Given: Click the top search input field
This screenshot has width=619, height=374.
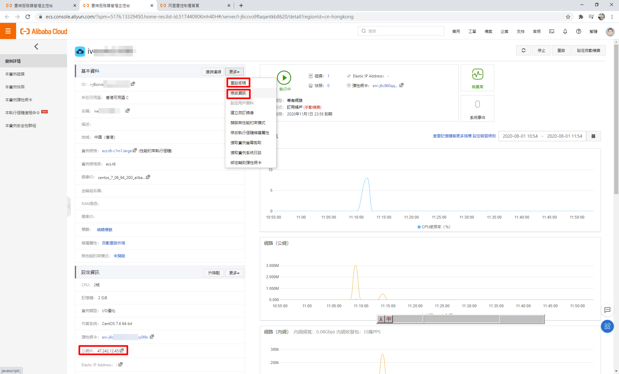Looking at the screenshot, I should point(401,31).
